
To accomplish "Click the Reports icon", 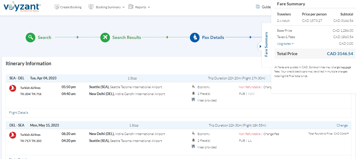I will 131,7.
